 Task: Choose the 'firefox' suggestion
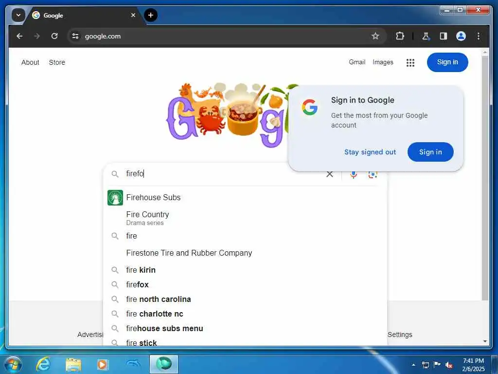(x=245, y=284)
